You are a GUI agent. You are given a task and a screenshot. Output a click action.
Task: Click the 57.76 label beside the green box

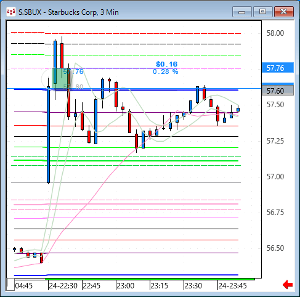73,71
